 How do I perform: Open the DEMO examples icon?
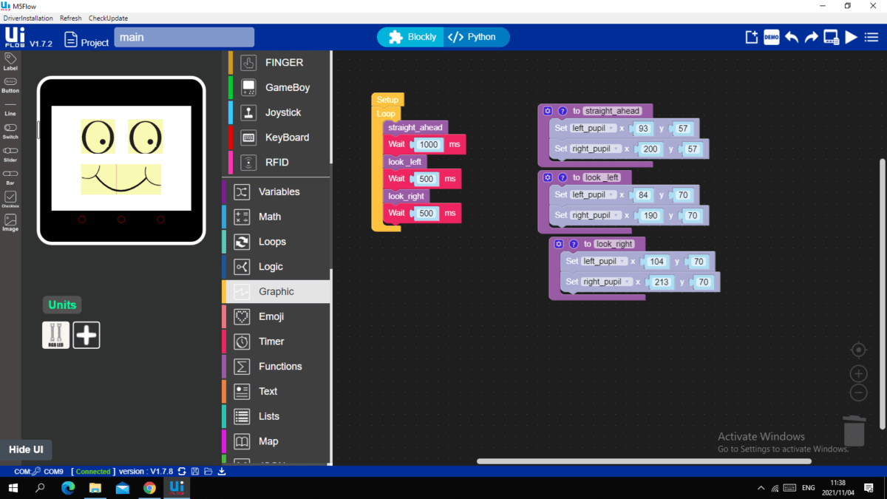[772, 37]
